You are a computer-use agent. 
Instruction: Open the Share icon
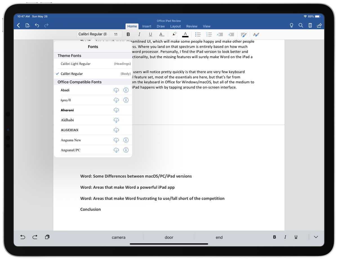tap(319, 25)
